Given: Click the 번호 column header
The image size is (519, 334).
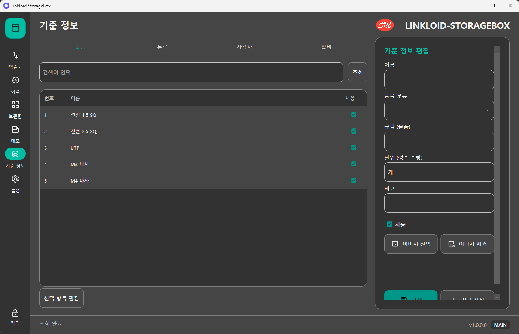Looking at the screenshot, I should (x=49, y=98).
